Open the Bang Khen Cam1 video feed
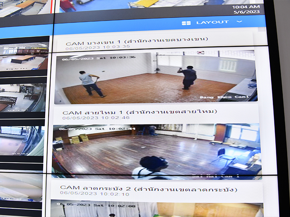Screen dimensions: 290x217 coord(156,77)
